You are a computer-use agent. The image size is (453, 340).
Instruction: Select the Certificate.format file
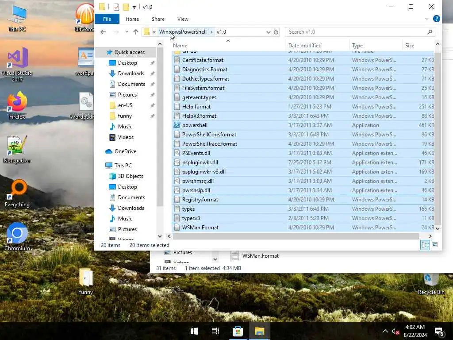click(203, 60)
